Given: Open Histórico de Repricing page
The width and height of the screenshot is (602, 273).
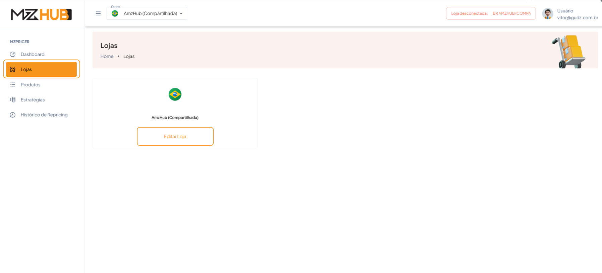Looking at the screenshot, I should coord(44,115).
